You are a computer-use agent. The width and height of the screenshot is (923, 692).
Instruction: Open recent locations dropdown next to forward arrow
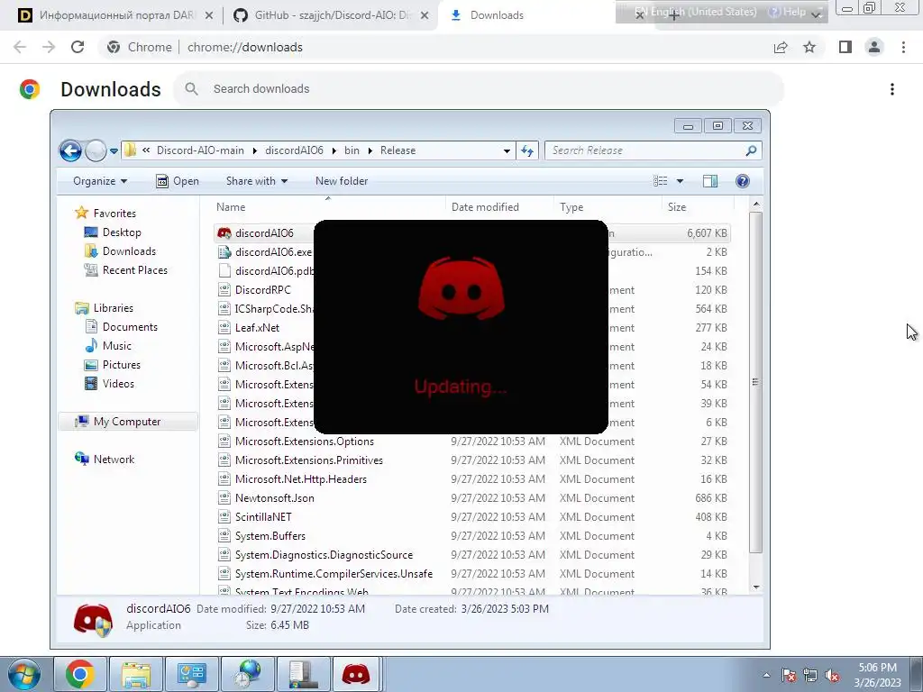(114, 151)
